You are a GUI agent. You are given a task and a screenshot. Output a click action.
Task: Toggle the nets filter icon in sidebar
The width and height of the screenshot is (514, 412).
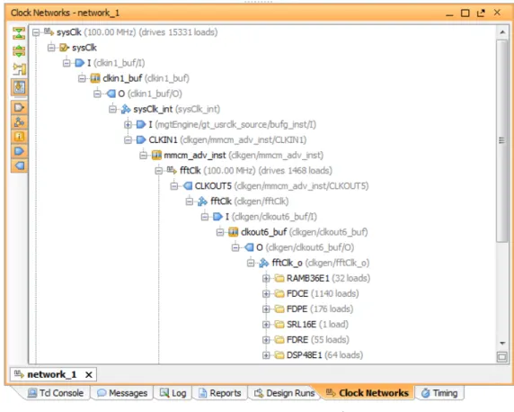point(19,121)
